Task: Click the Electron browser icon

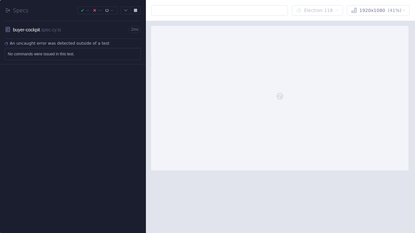Action: [x=299, y=10]
